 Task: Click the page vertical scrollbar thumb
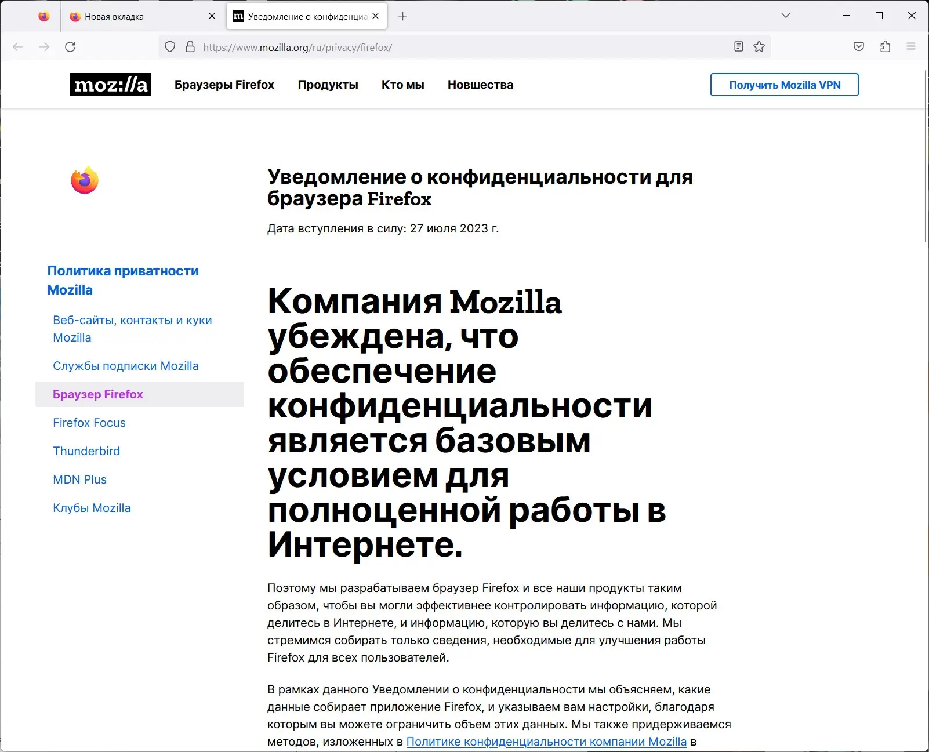click(926, 157)
